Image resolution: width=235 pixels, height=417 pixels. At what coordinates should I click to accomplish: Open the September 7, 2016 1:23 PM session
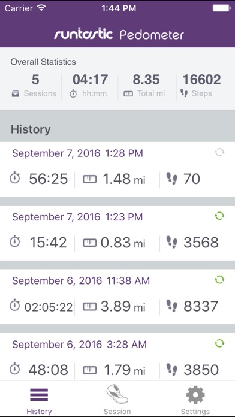click(x=117, y=233)
